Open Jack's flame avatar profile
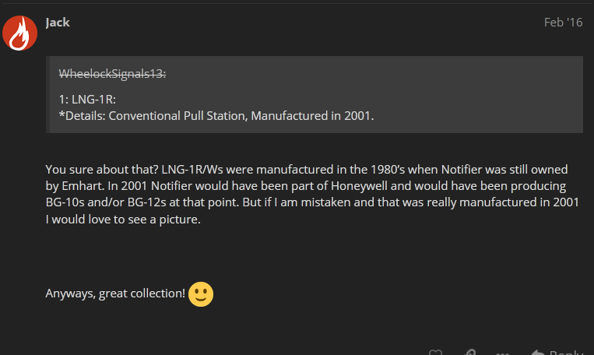The image size is (594, 355). pos(19,33)
